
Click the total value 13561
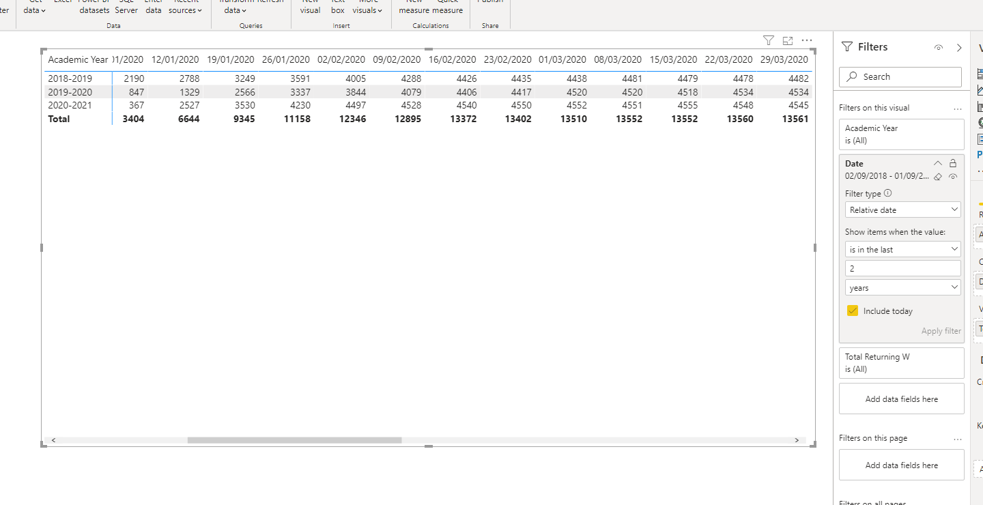coord(796,119)
